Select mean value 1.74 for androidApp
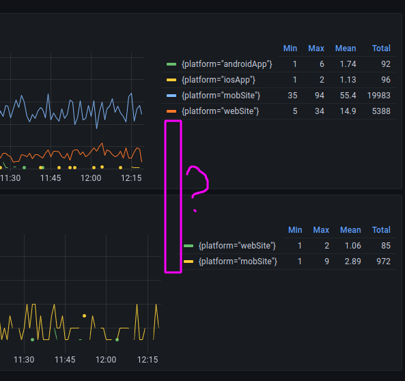This screenshot has height=381, width=405. click(348, 64)
